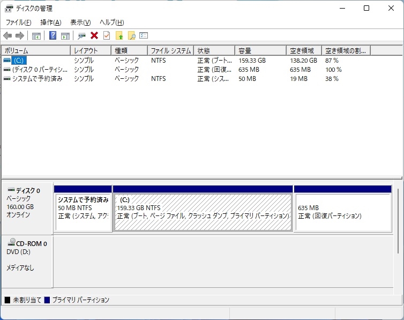
Task: Sort by the 空き領域 column header
Action: [x=304, y=50]
